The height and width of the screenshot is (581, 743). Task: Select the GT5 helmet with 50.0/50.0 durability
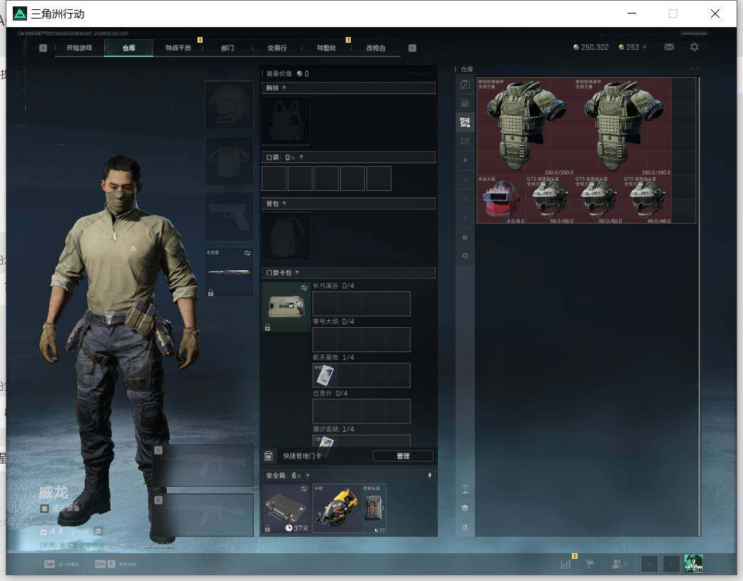click(x=598, y=199)
